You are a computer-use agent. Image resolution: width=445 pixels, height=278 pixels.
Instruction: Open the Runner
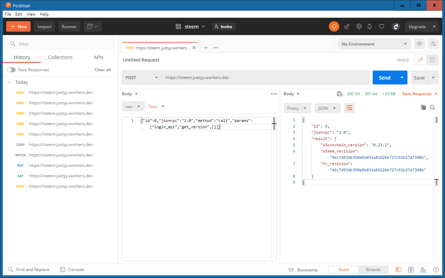[69, 26]
